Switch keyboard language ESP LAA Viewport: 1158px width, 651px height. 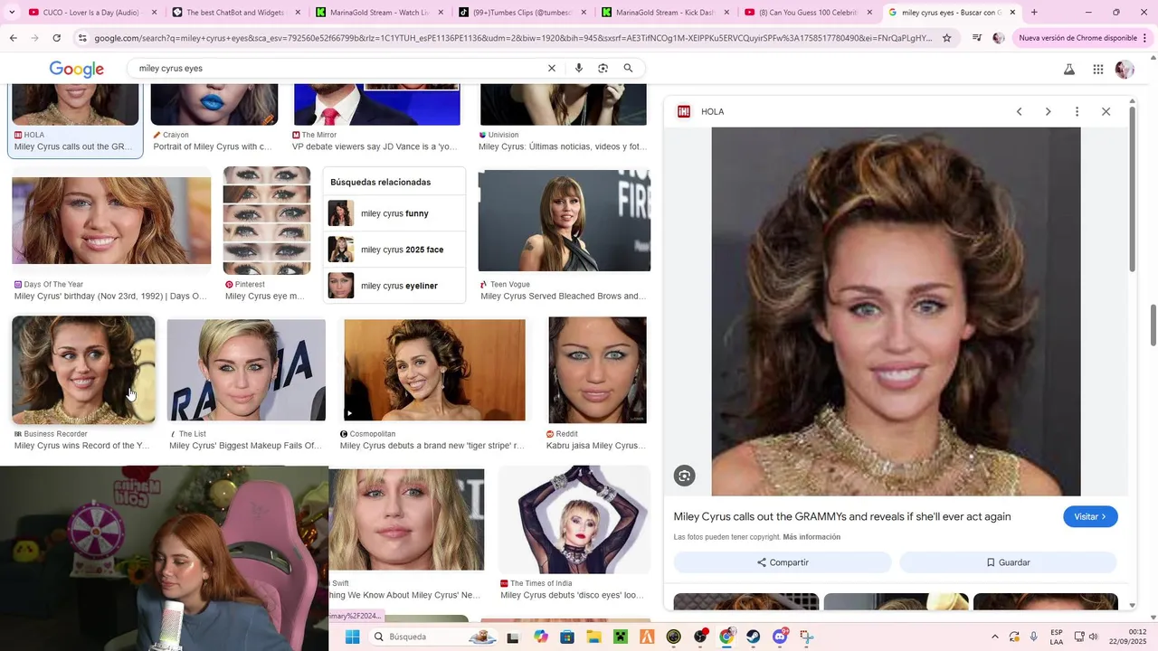click(1057, 637)
